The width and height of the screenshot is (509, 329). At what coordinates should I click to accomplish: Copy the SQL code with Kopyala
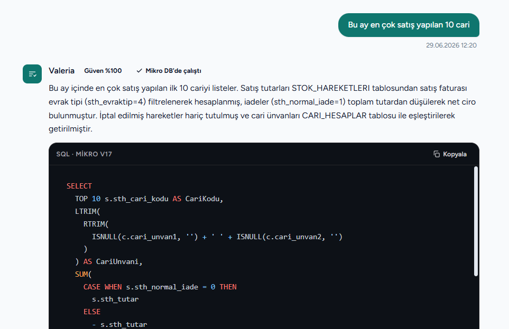pos(450,154)
